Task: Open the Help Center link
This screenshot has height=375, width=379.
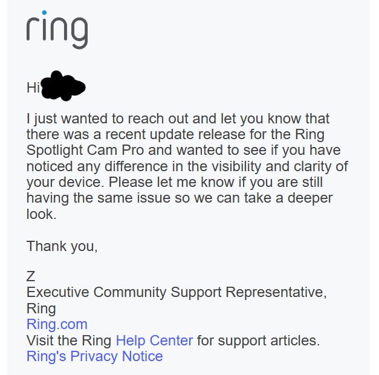Action: (x=154, y=341)
